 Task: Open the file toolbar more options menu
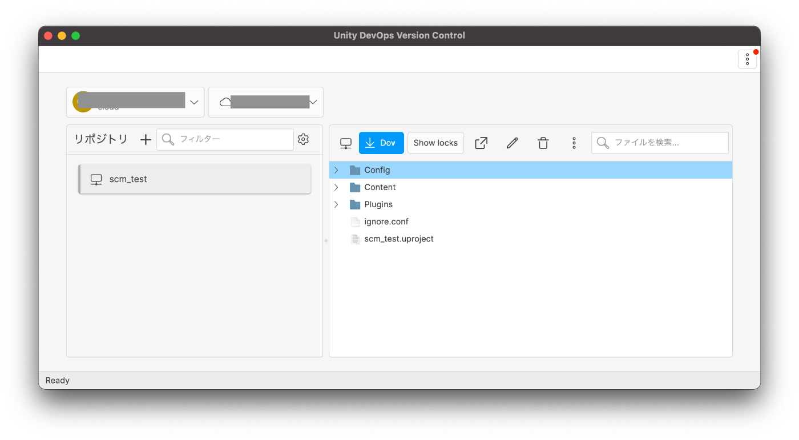[574, 143]
